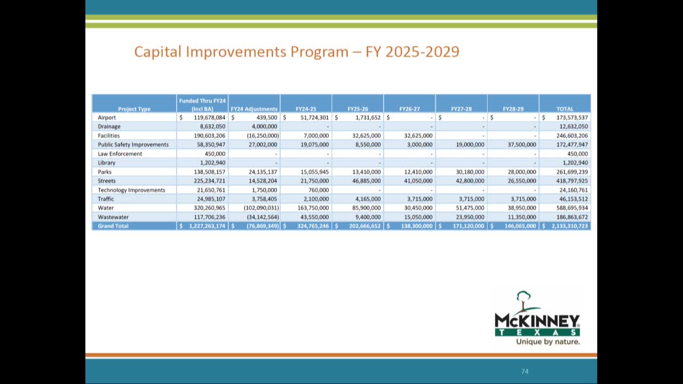Select the Grand Total row label
Viewport: 683px width, 384px height.
point(113,226)
